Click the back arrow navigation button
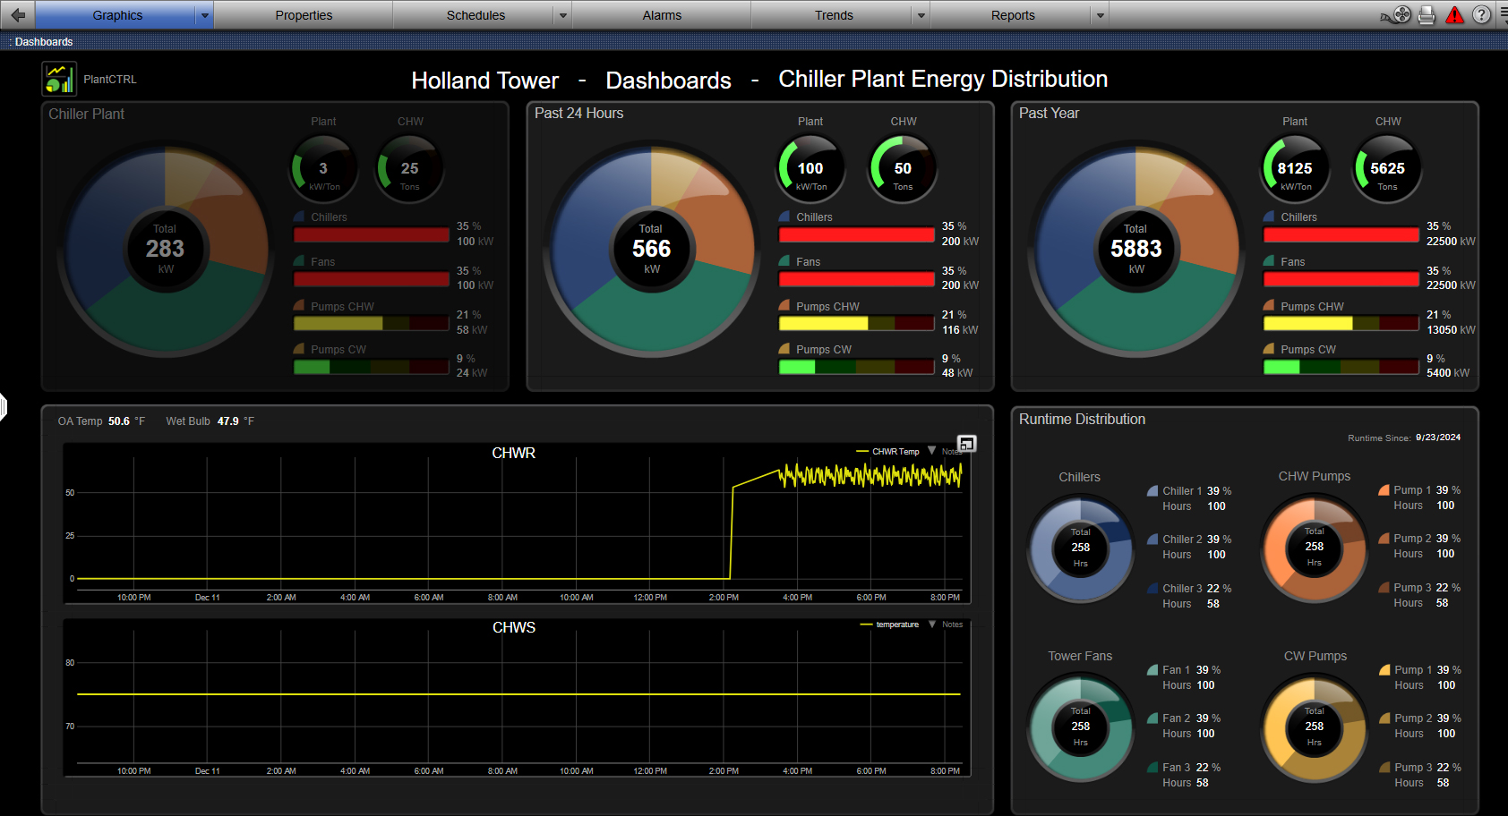 [17, 15]
